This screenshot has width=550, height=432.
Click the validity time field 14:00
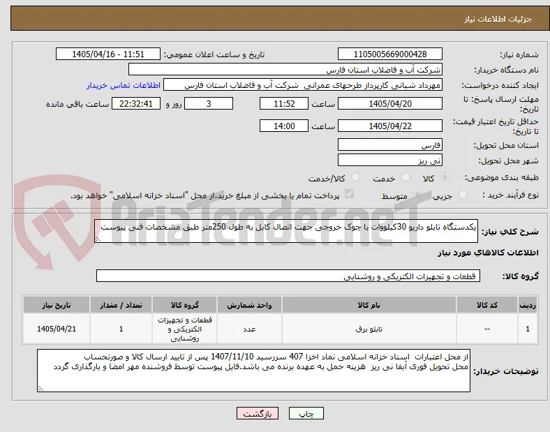[x=284, y=126]
